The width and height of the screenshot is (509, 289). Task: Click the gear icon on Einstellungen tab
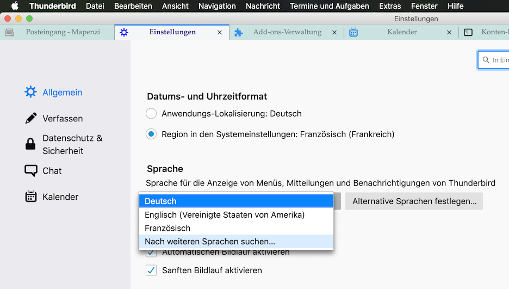(124, 32)
